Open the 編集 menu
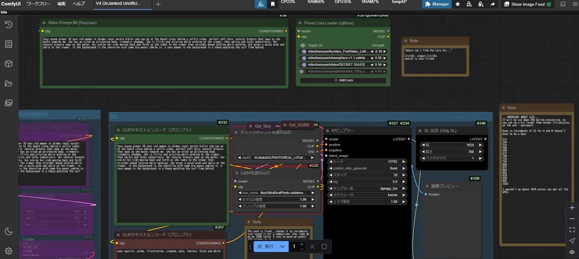This screenshot has width=579, height=259. pos(62,4)
